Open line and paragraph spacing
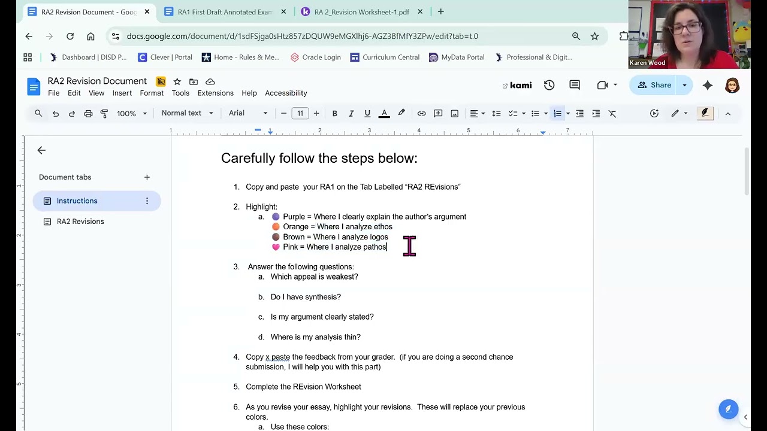 (x=496, y=113)
